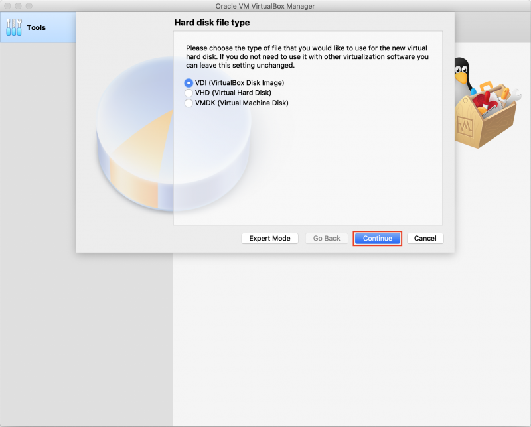Pick the VMDK (Virtual Machine Disk) radio button
531x427 pixels.
(189, 103)
